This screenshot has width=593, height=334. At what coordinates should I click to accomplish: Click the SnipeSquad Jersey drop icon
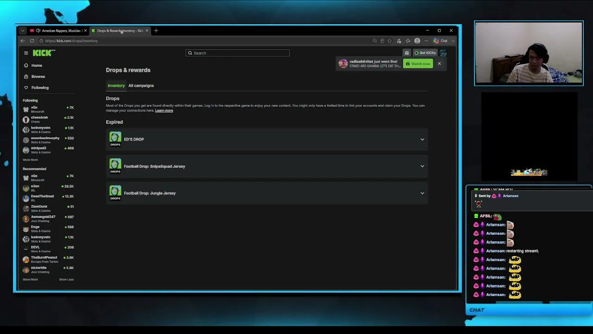(x=115, y=166)
